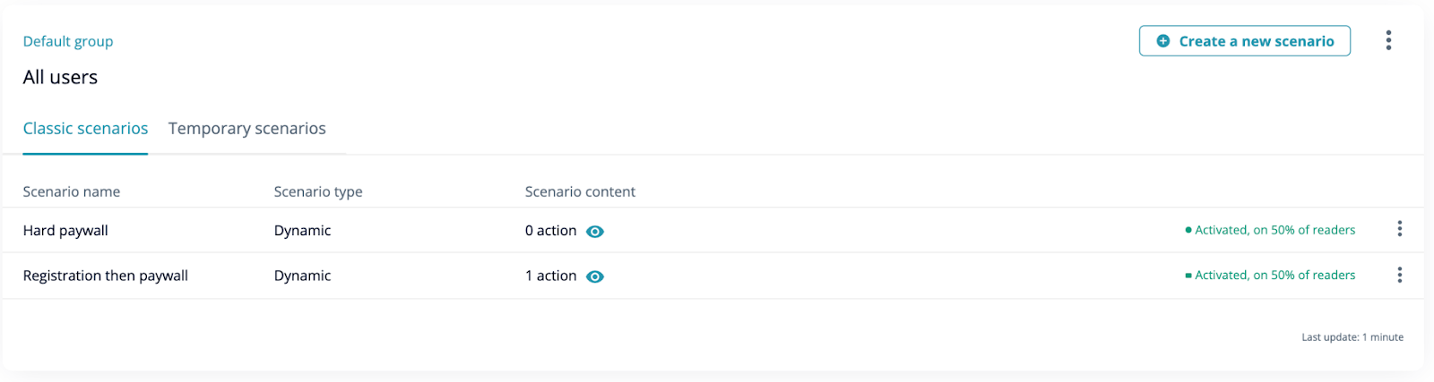The height and width of the screenshot is (382, 1434).
Task: Click Create a new scenario button
Action: pos(1245,41)
